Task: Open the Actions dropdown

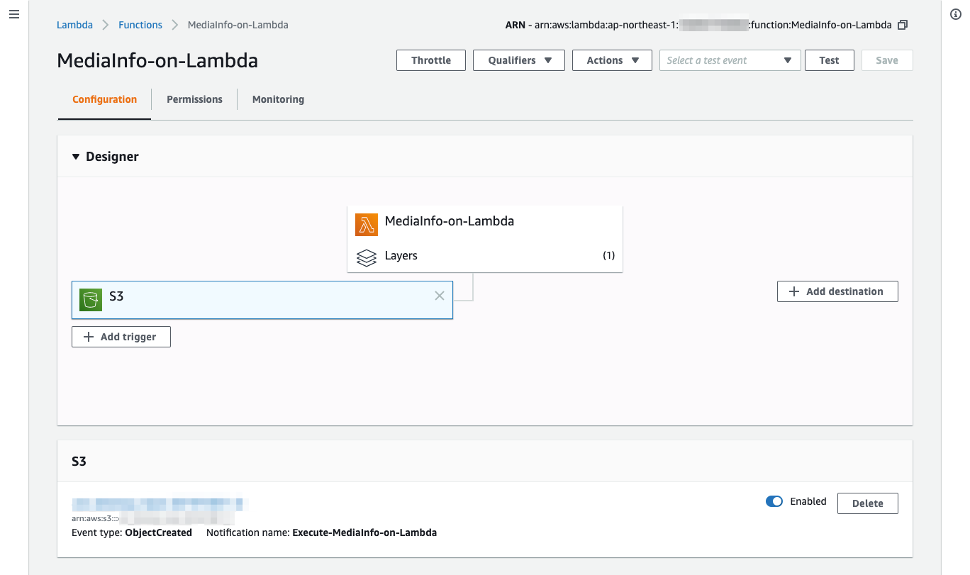Action: pos(611,60)
